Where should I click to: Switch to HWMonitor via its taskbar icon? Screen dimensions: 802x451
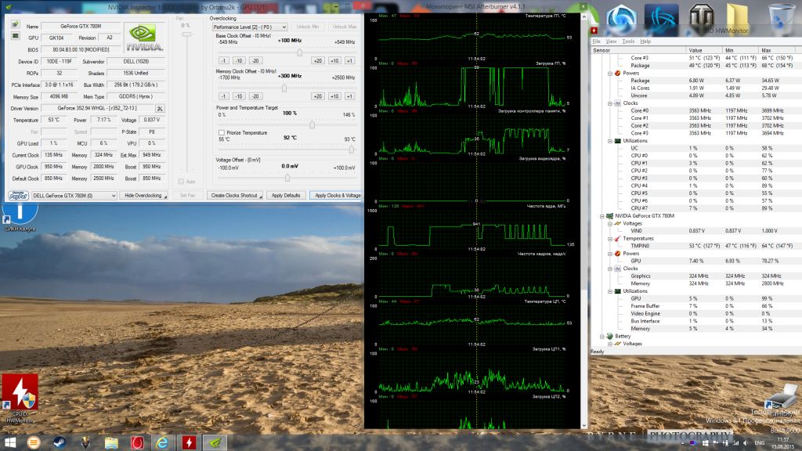pos(189,442)
